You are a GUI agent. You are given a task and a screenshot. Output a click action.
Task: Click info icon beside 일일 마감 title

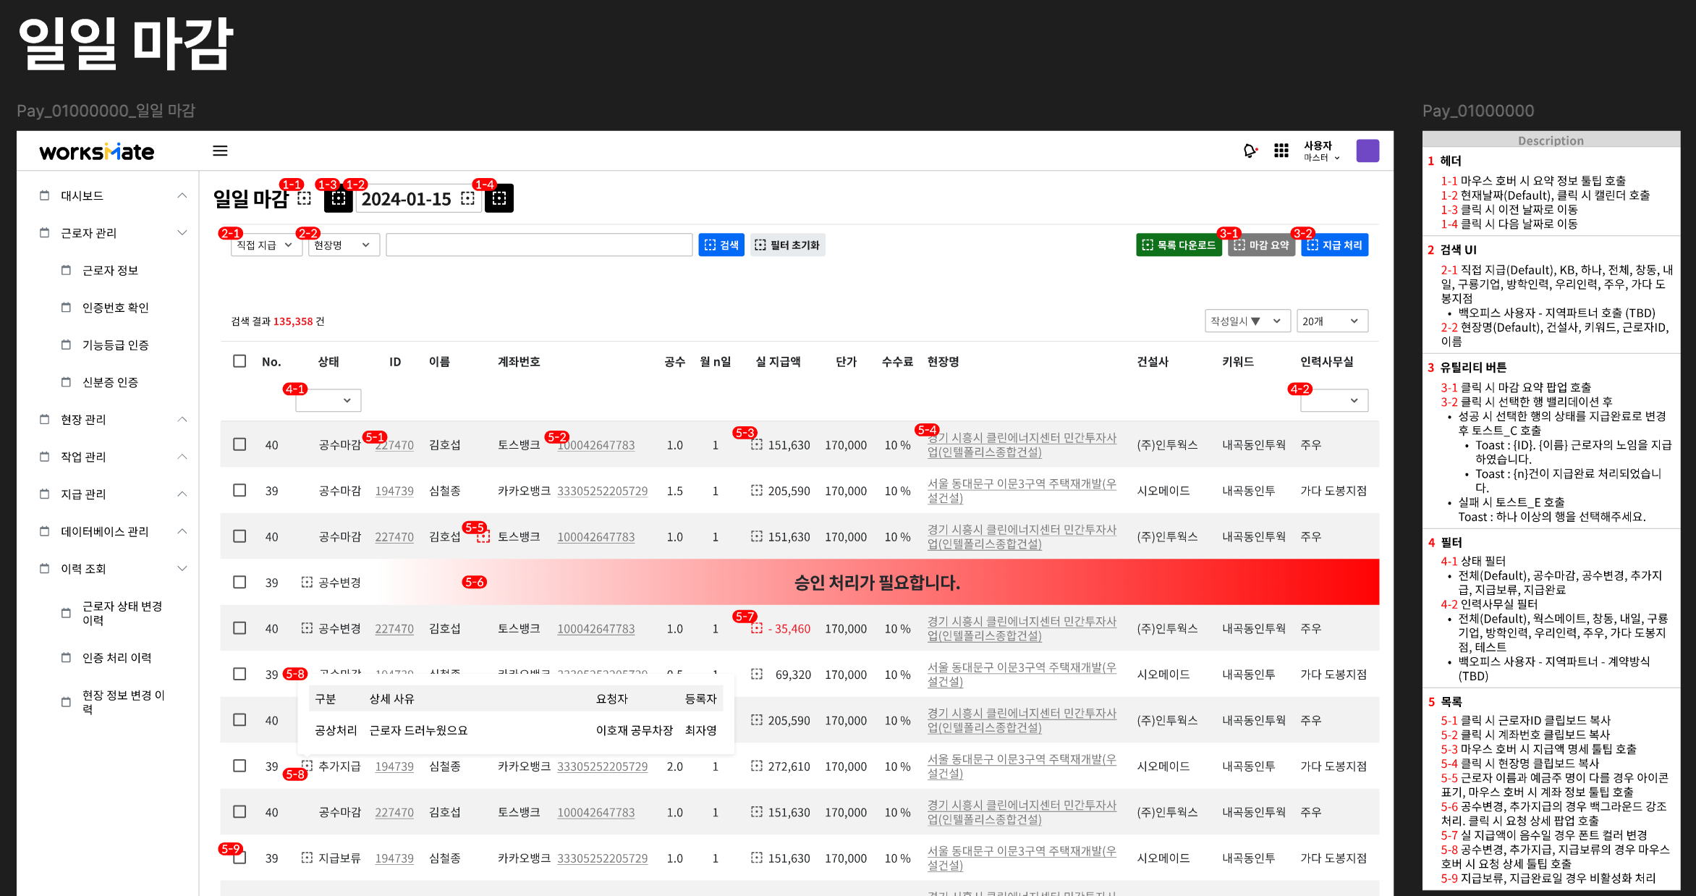point(305,198)
